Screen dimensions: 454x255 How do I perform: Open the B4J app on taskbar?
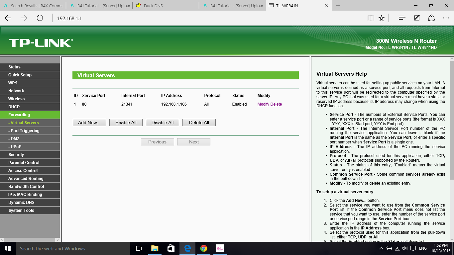220,248
